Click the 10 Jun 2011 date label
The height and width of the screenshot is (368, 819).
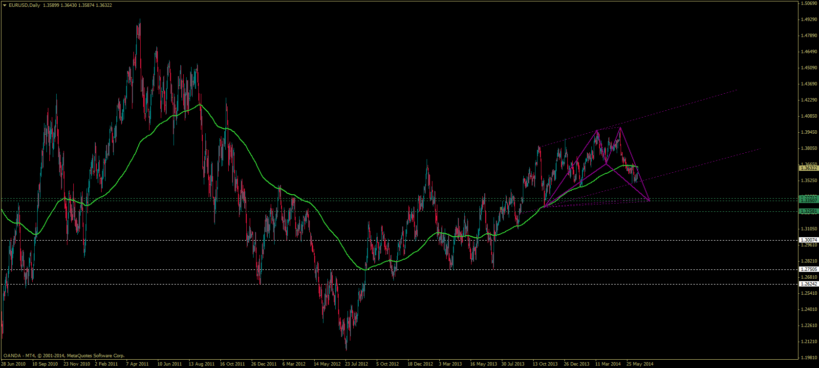point(170,364)
